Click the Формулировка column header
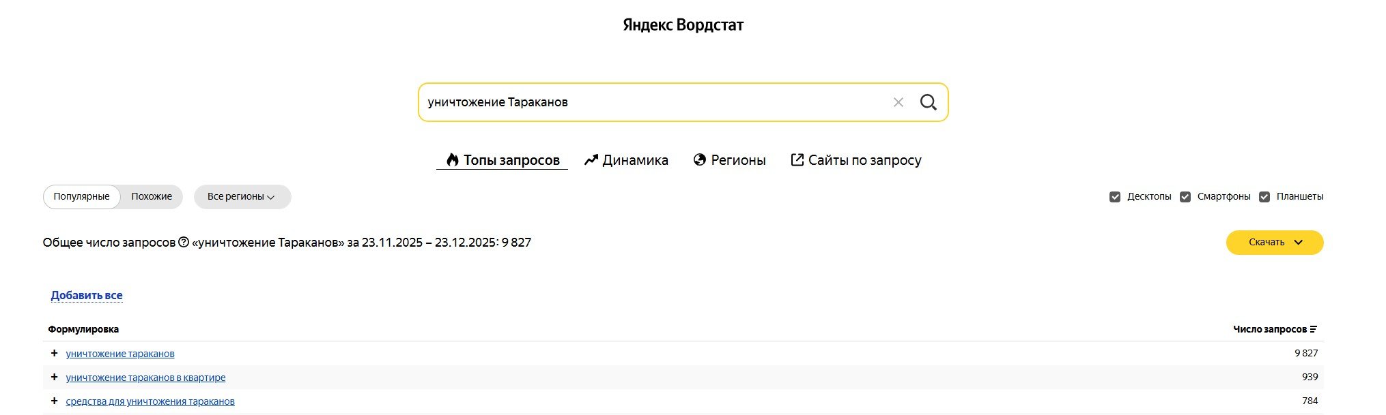This screenshot has width=1386, height=415. (x=83, y=329)
